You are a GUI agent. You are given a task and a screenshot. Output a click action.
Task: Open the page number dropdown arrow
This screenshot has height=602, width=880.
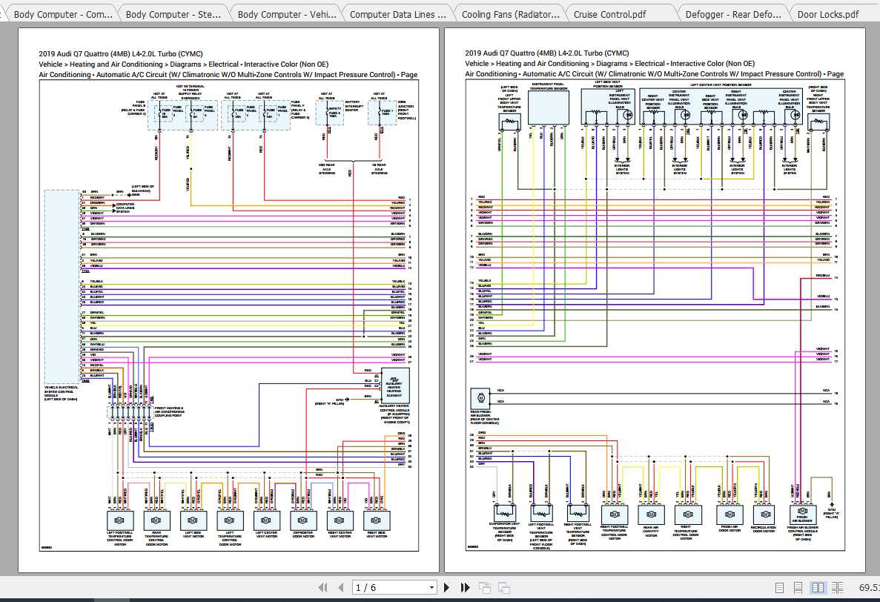[431, 587]
